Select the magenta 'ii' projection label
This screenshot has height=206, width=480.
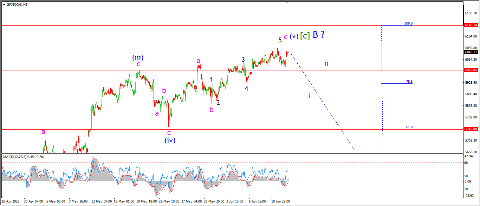[326, 63]
